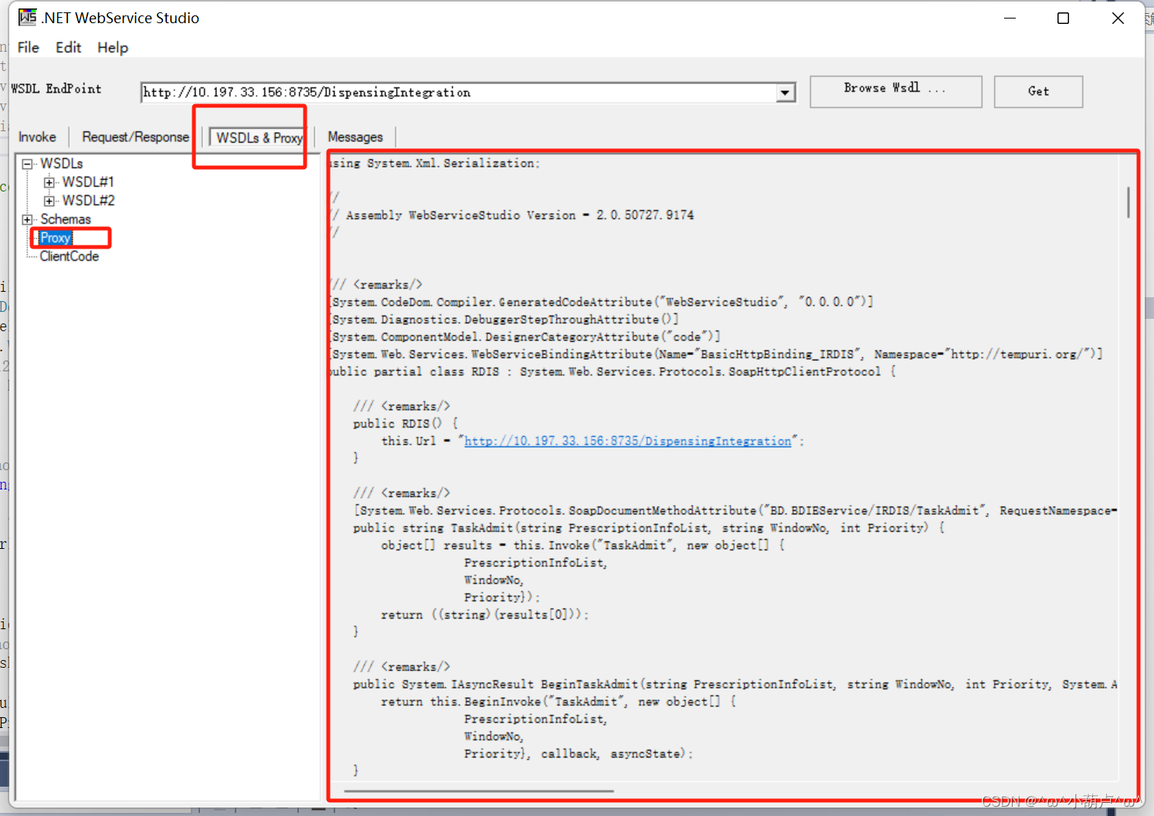Click inside the WSDL EndPoint URL field

[x=459, y=93]
